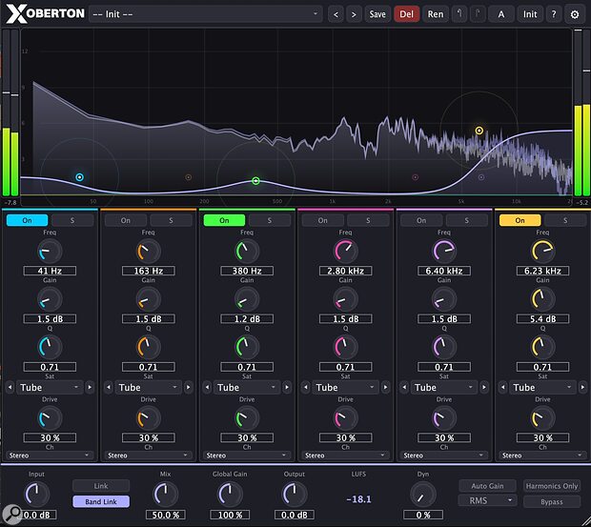Select the inactive purple band node on graph
Viewport: 591px width, 527px height.
coord(481,177)
